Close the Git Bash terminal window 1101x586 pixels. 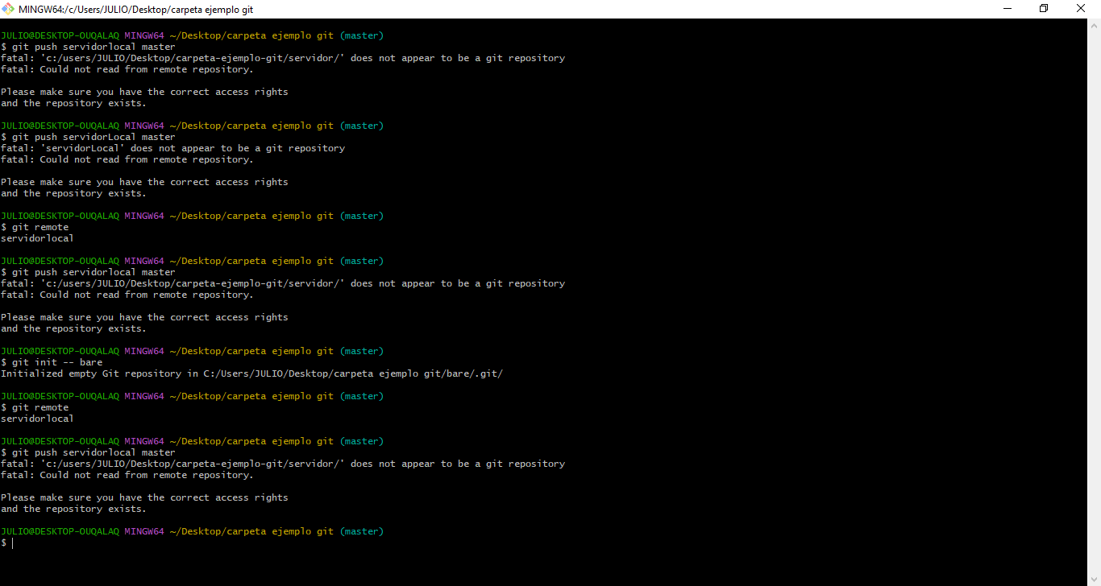(x=1082, y=9)
